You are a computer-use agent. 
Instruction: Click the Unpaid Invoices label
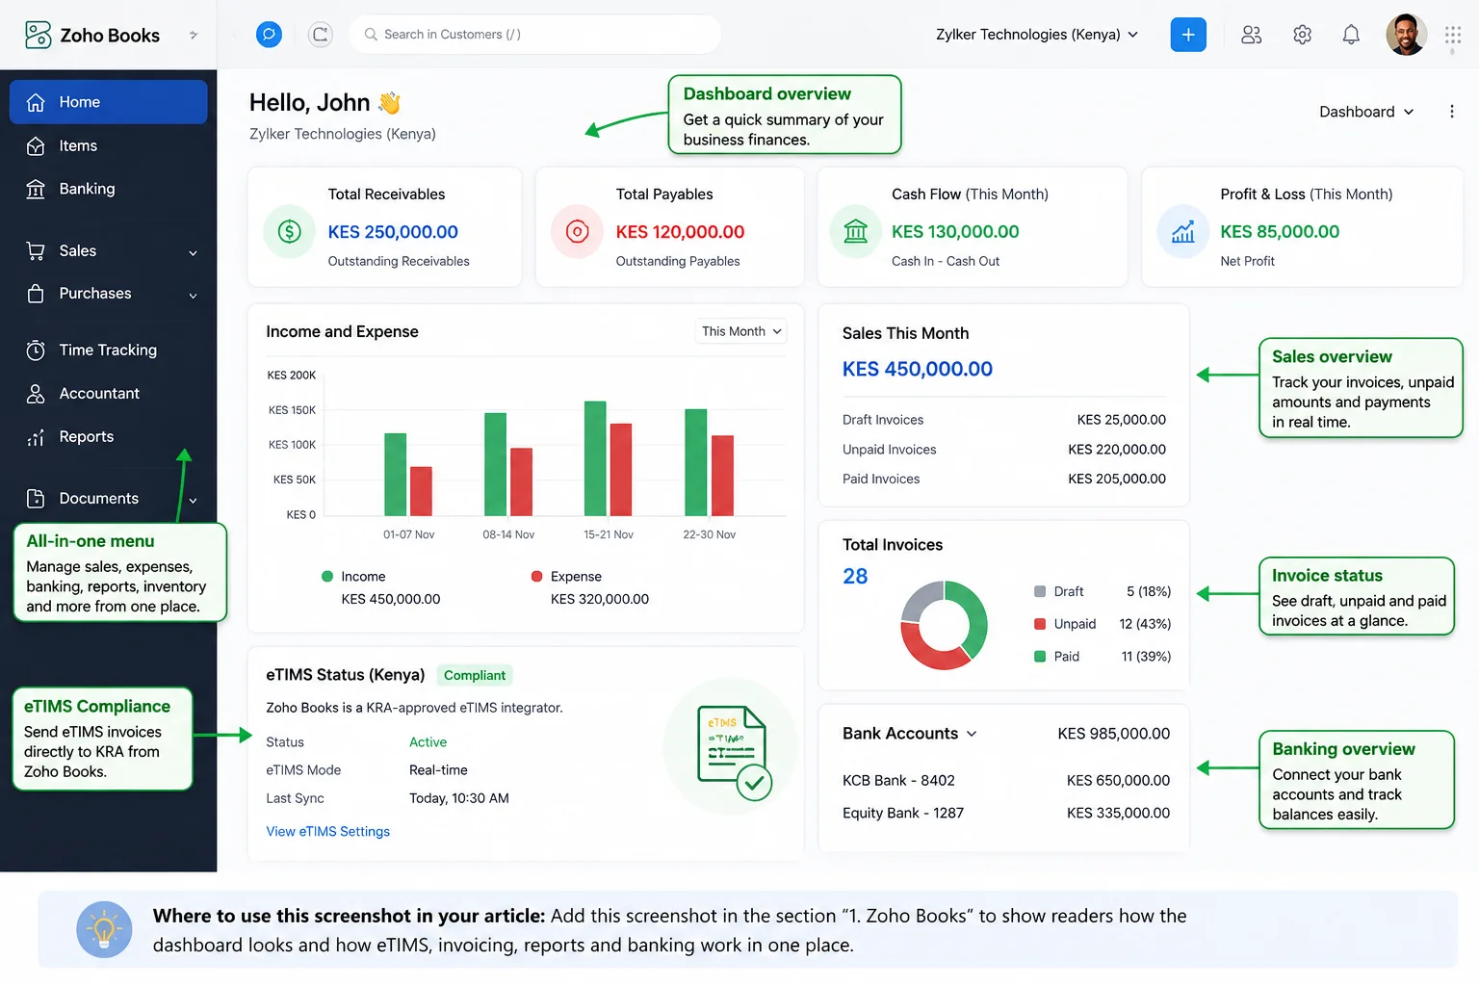[x=889, y=450]
